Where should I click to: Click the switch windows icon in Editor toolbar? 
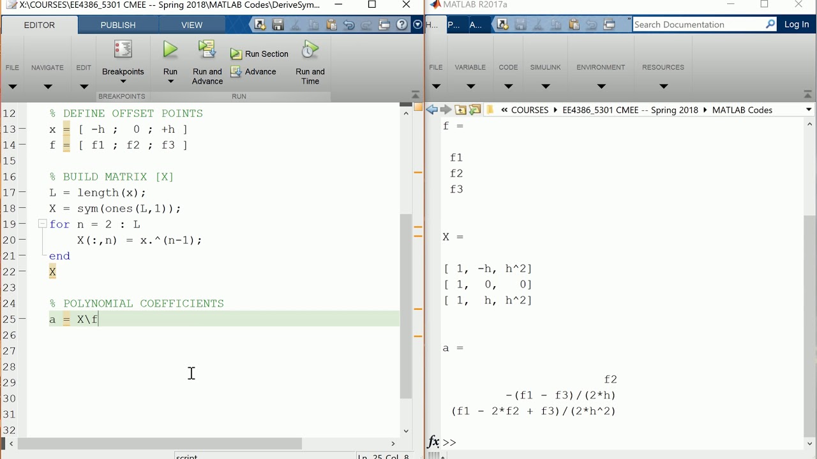tap(384, 25)
